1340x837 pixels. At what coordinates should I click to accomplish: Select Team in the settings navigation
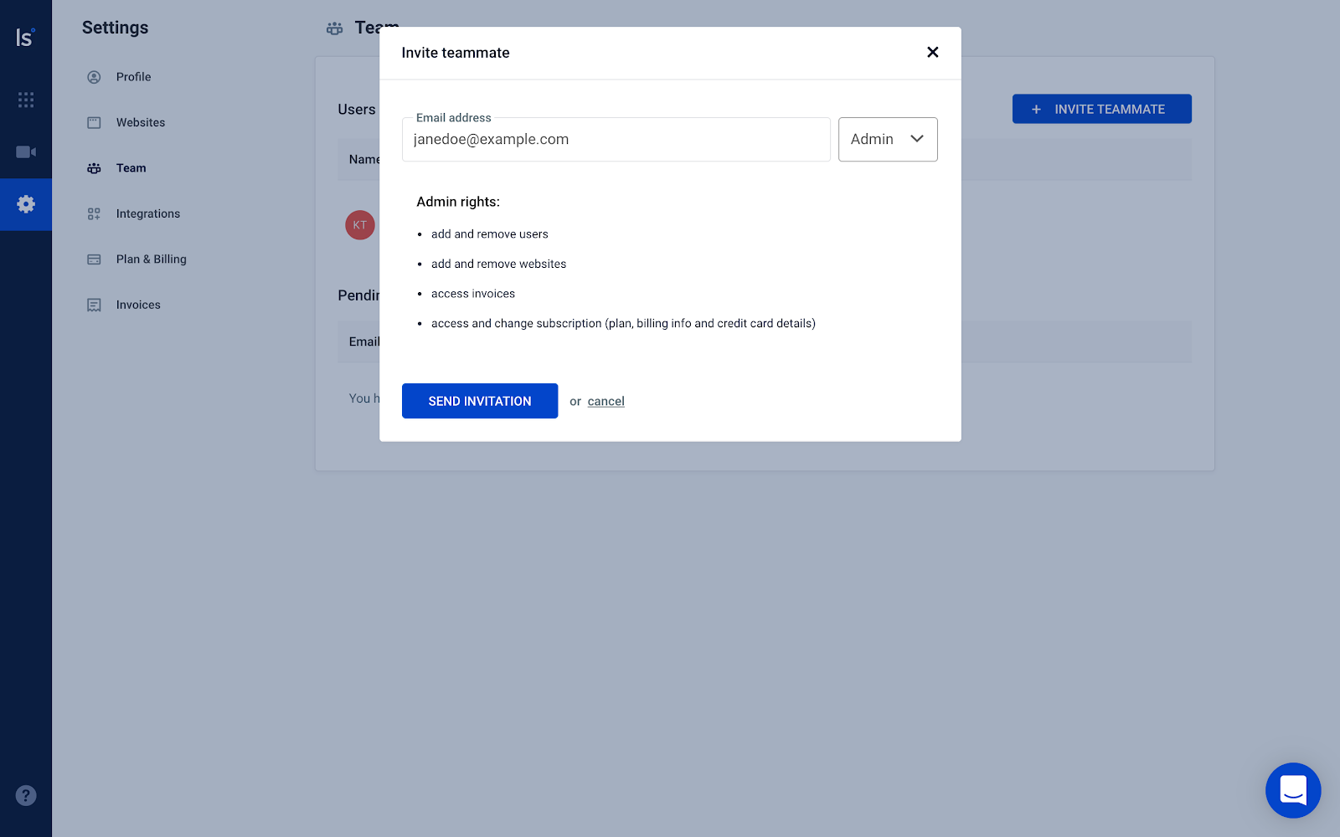pos(131,167)
